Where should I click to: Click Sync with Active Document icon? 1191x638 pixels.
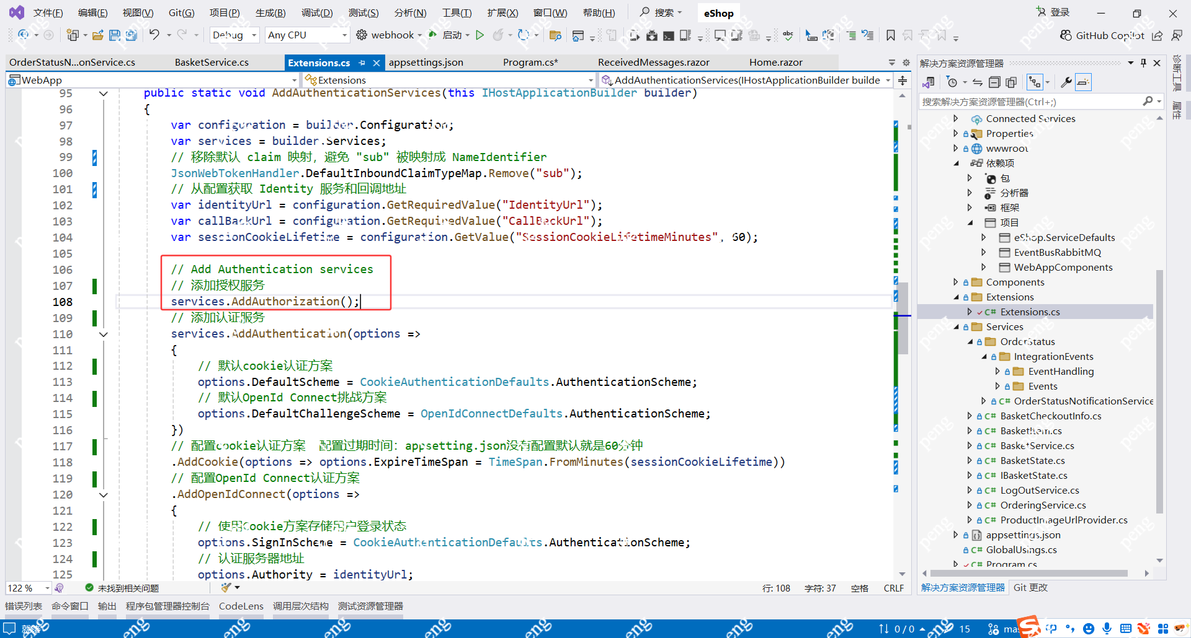[978, 82]
